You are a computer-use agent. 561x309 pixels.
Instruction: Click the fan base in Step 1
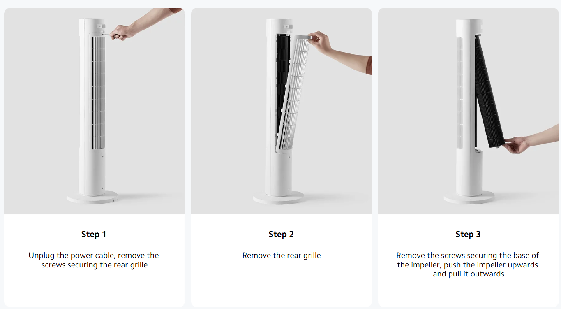coord(92,197)
